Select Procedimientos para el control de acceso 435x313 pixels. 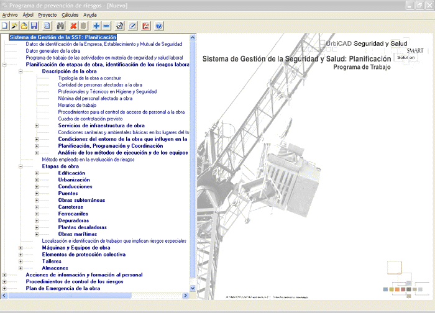pos(121,112)
